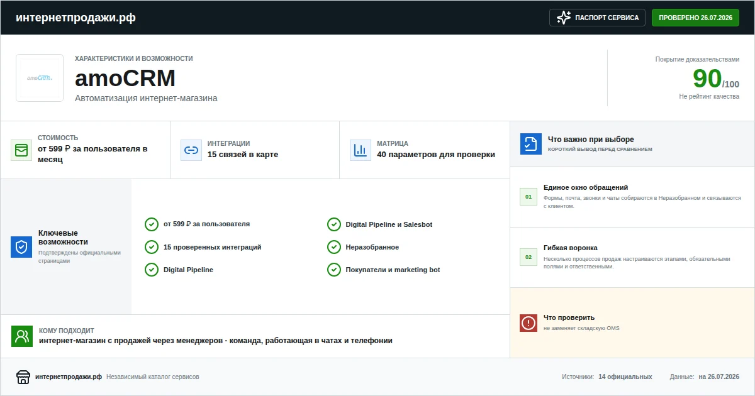This screenshot has width=755, height=396.
Task: Click check icon next to Digital Pipeline и Salesbot
Action: pyautogui.click(x=334, y=224)
